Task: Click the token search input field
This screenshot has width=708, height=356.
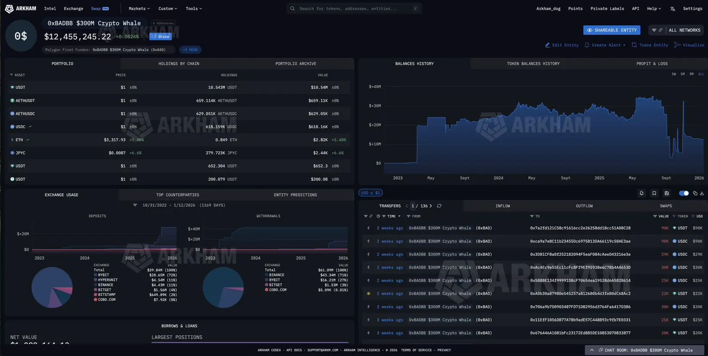Action: click(354, 9)
